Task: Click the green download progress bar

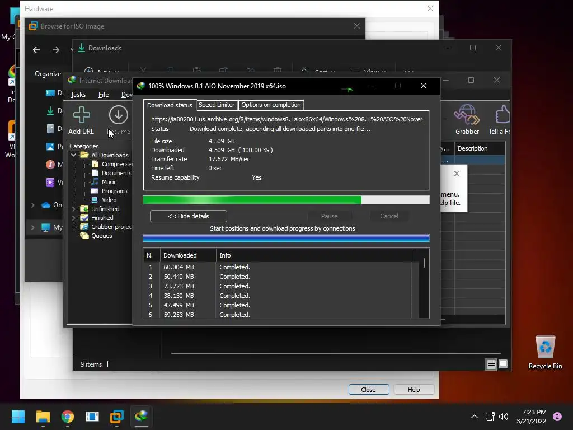Action: [x=286, y=200]
